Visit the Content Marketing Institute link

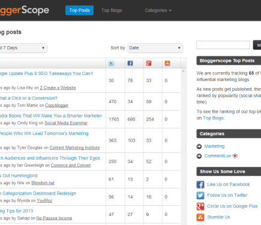(x=74, y=148)
